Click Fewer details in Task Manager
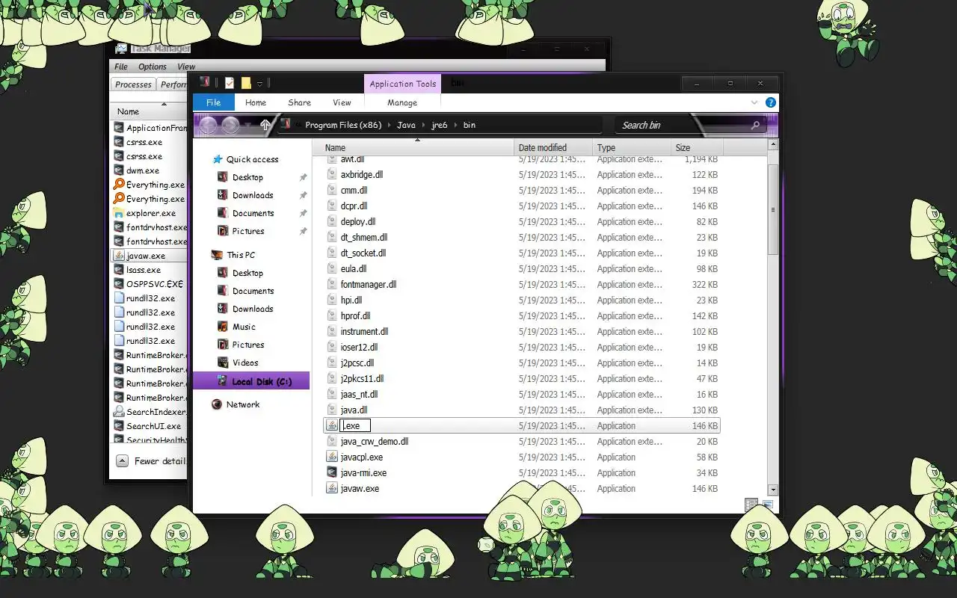The height and width of the screenshot is (598, 957). point(152,460)
